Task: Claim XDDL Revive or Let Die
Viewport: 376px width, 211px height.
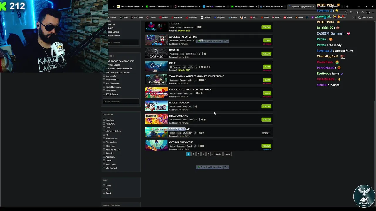Action: click(x=267, y=40)
